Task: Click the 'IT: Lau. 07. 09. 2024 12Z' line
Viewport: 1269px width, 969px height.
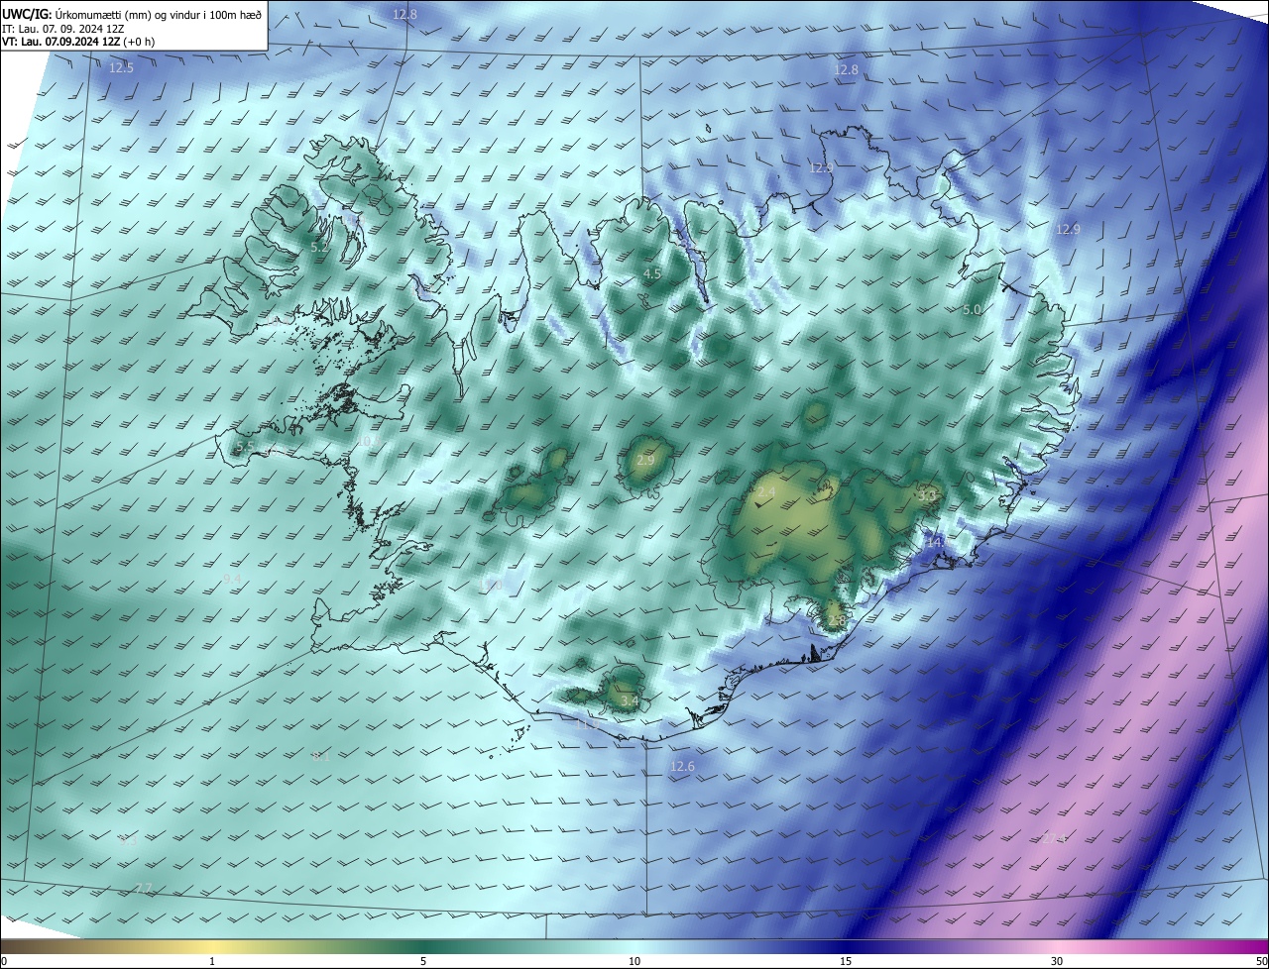Action: pos(64,29)
